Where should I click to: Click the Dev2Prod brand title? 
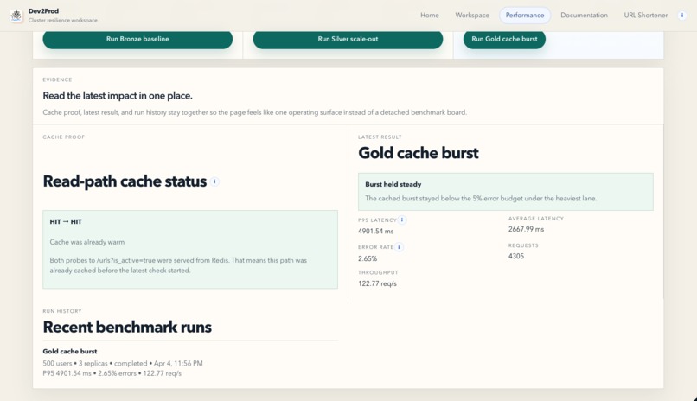coord(43,11)
